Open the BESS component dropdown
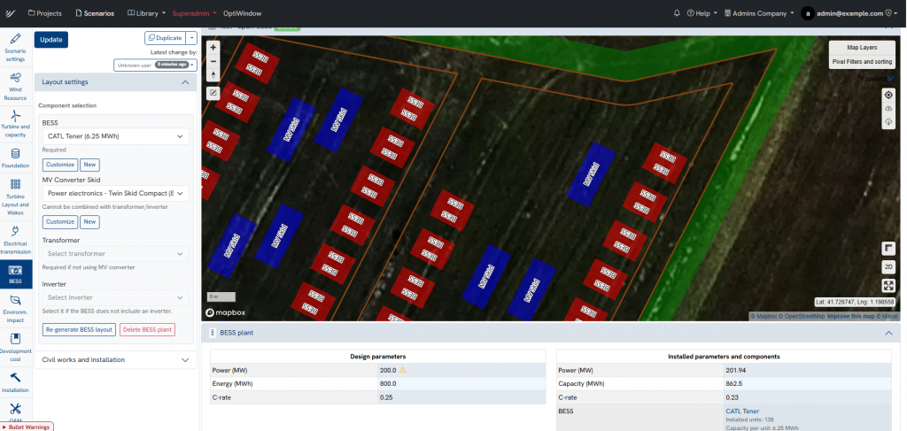This screenshot has width=907, height=431. click(116, 136)
